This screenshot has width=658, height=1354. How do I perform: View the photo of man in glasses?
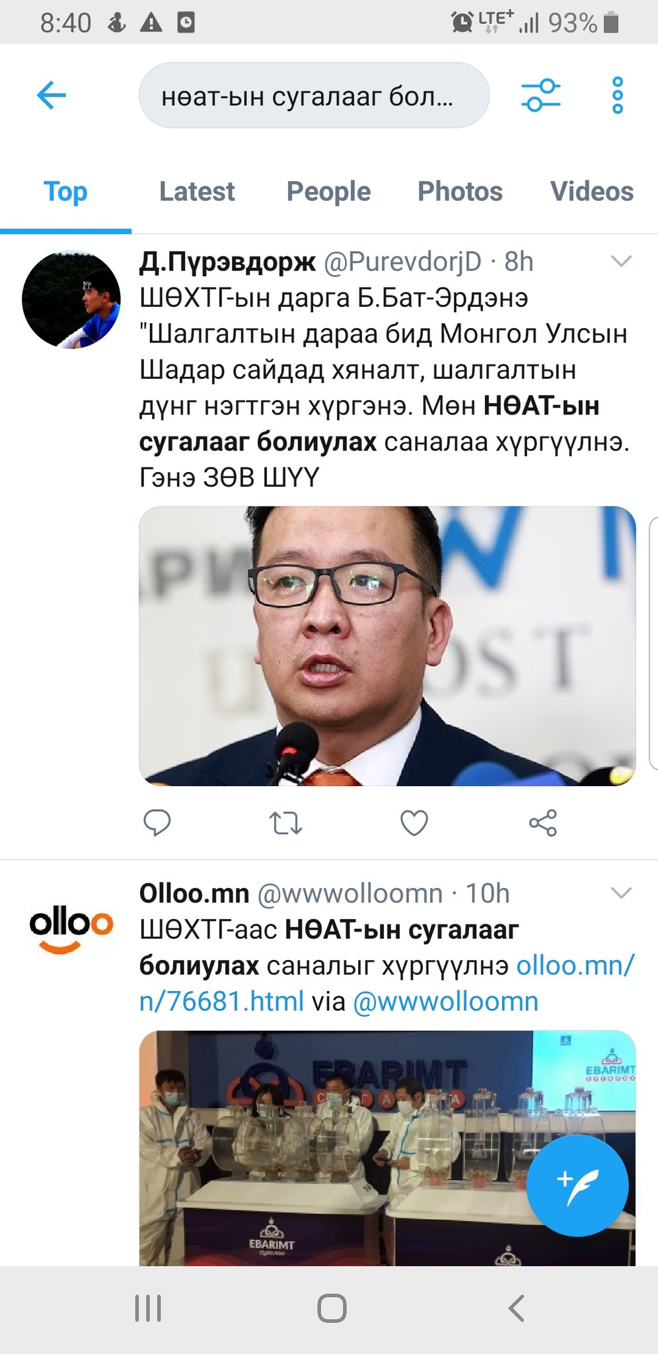(387, 646)
